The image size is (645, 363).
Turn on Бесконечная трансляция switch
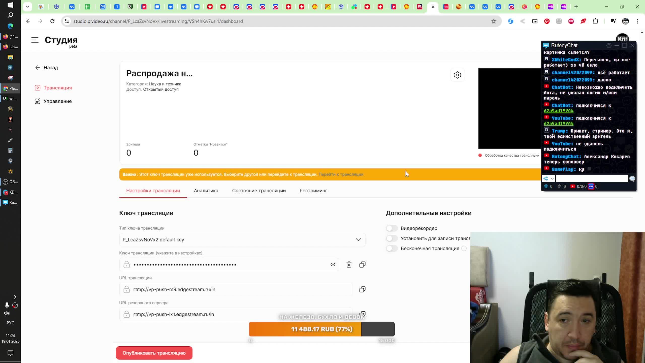point(392,248)
